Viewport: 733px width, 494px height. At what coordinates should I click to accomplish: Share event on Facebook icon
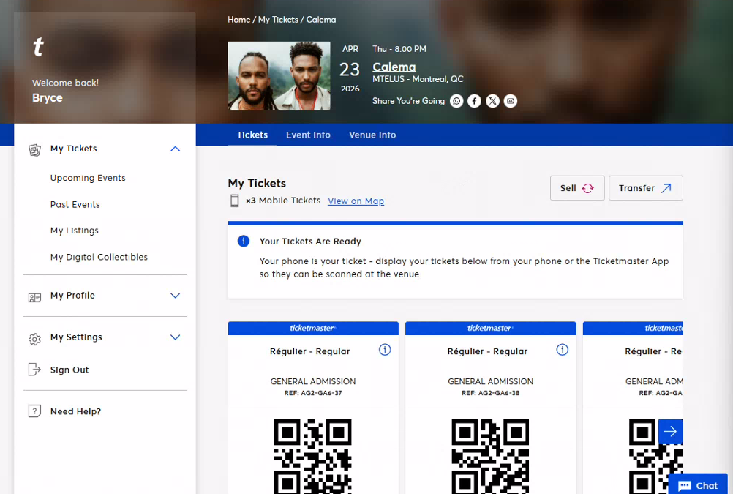point(474,101)
